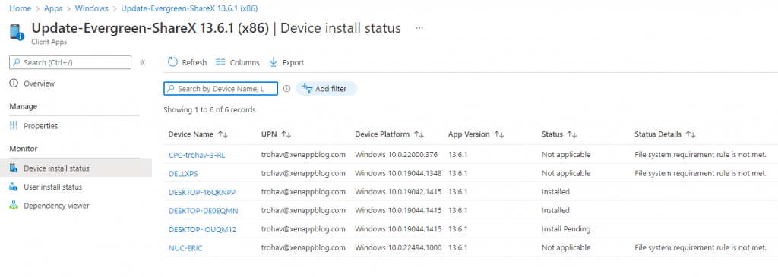778x277 pixels.
Task: Click the info icon beside device search
Action: click(x=286, y=89)
